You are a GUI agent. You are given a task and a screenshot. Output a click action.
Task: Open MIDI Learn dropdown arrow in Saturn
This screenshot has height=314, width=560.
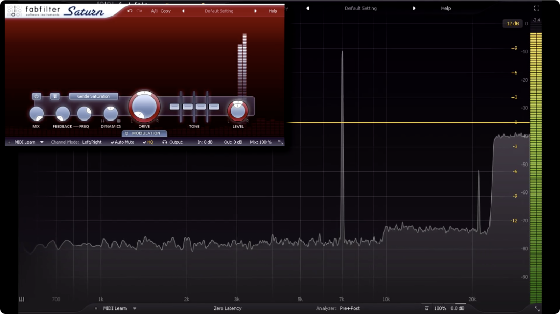(42, 142)
